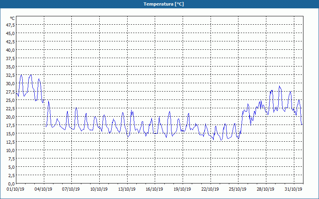Screen dimensions: 319x199
Task: Click the 2,5 y-axis label
Action: coord(12,176)
